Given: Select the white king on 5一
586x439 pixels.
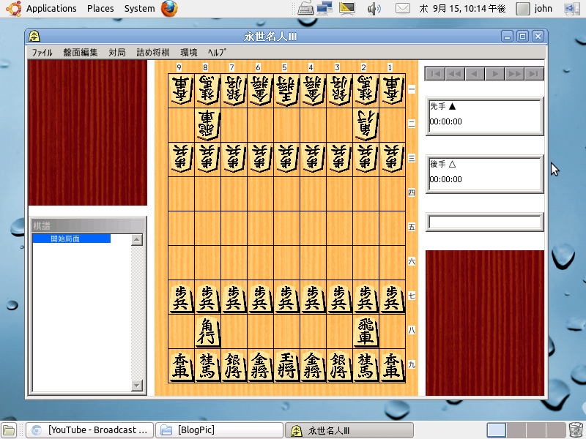Looking at the screenshot, I should 286,91.
